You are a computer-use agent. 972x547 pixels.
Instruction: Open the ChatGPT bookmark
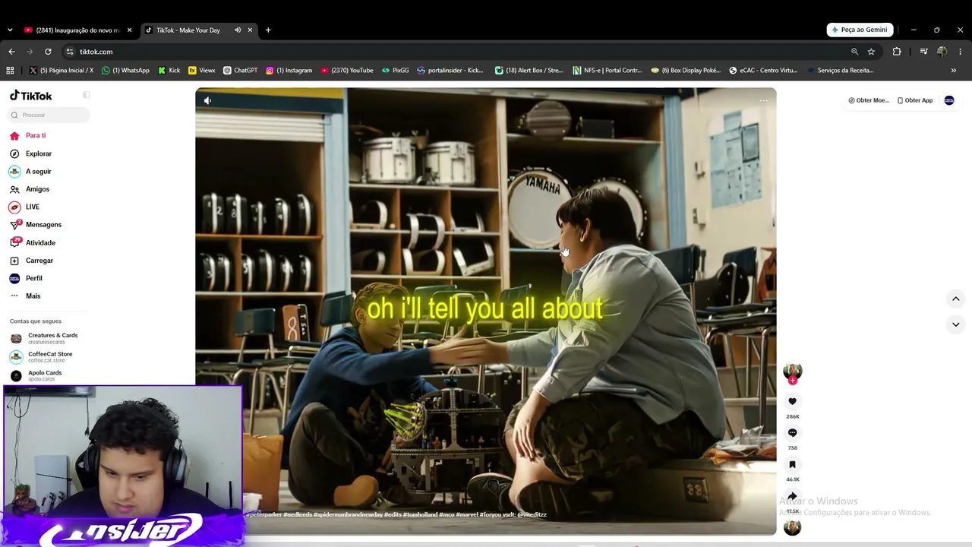[x=241, y=71]
